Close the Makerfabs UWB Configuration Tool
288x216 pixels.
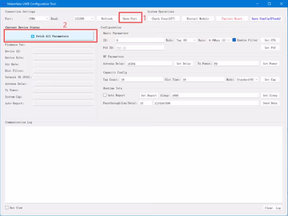click(x=281, y=4)
